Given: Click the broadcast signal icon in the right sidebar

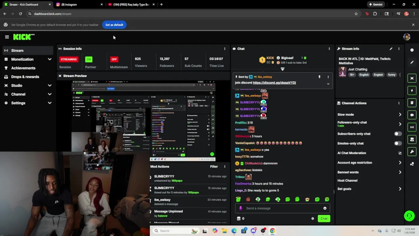Looking at the screenshot, I should (x=412, y=127).
